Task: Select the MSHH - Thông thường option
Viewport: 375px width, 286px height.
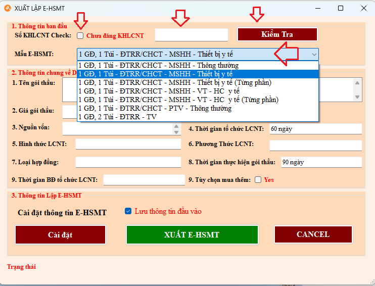Action: 159,65
